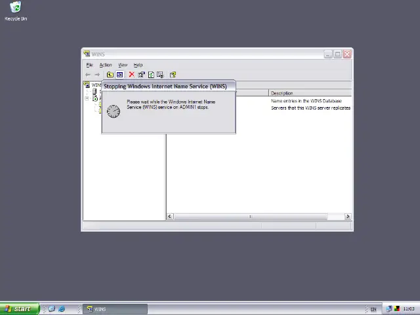The width and height of the screenshot is (420, 315).
Task: Open the View menu
Action: [123, 65]
